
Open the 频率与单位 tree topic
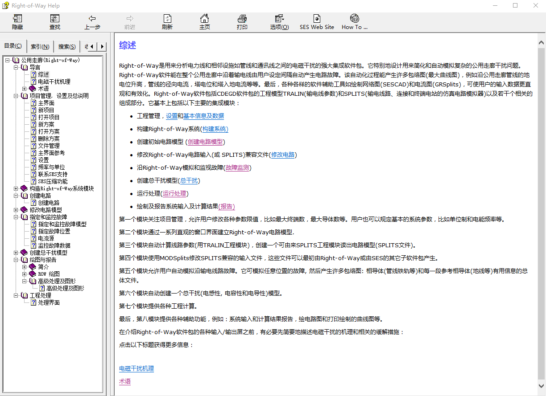pyautogui.click(x=51, y=167)
